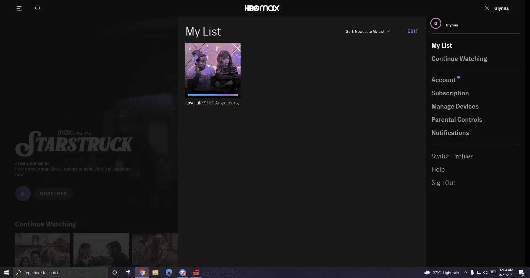Open second Continue Watching thumbnail
The image size is (530, 278).
coord(101,250)
